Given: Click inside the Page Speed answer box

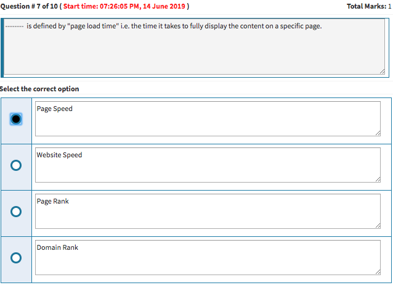Looking at the screenshot, I should [x=208, y=119].
